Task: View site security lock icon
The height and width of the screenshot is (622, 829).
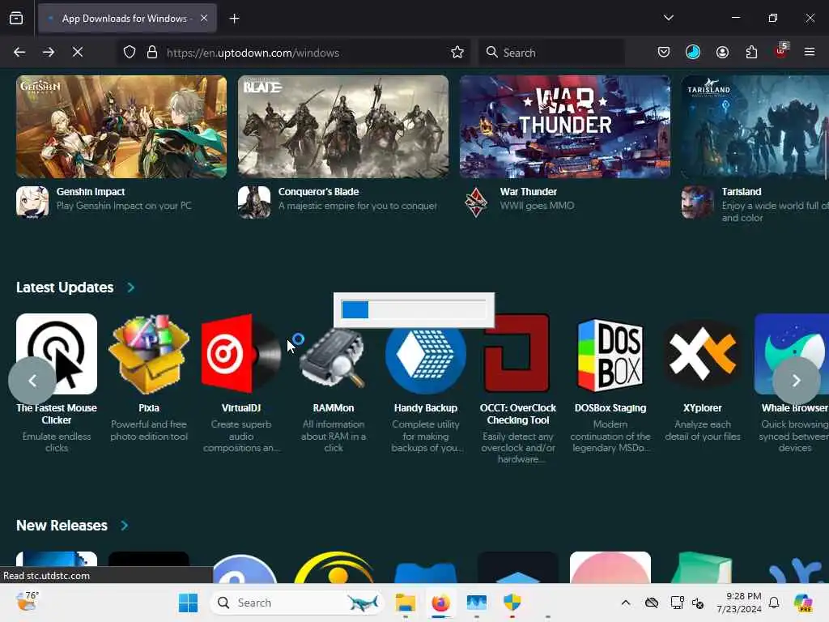Action: 152,52
